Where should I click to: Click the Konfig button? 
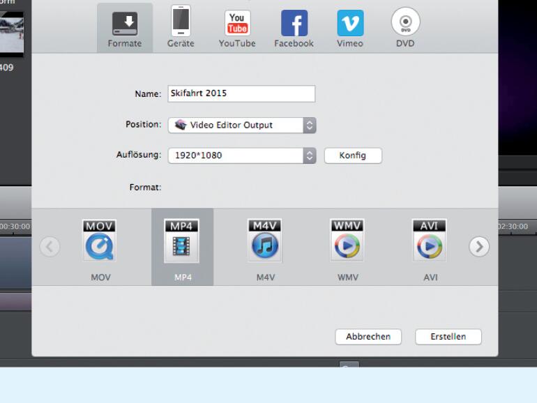(x=353, y=155)
